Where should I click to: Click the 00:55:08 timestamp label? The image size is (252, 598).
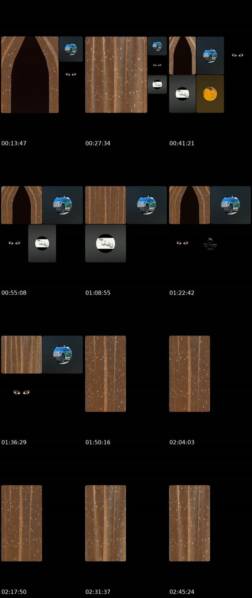tap(14, 293)
